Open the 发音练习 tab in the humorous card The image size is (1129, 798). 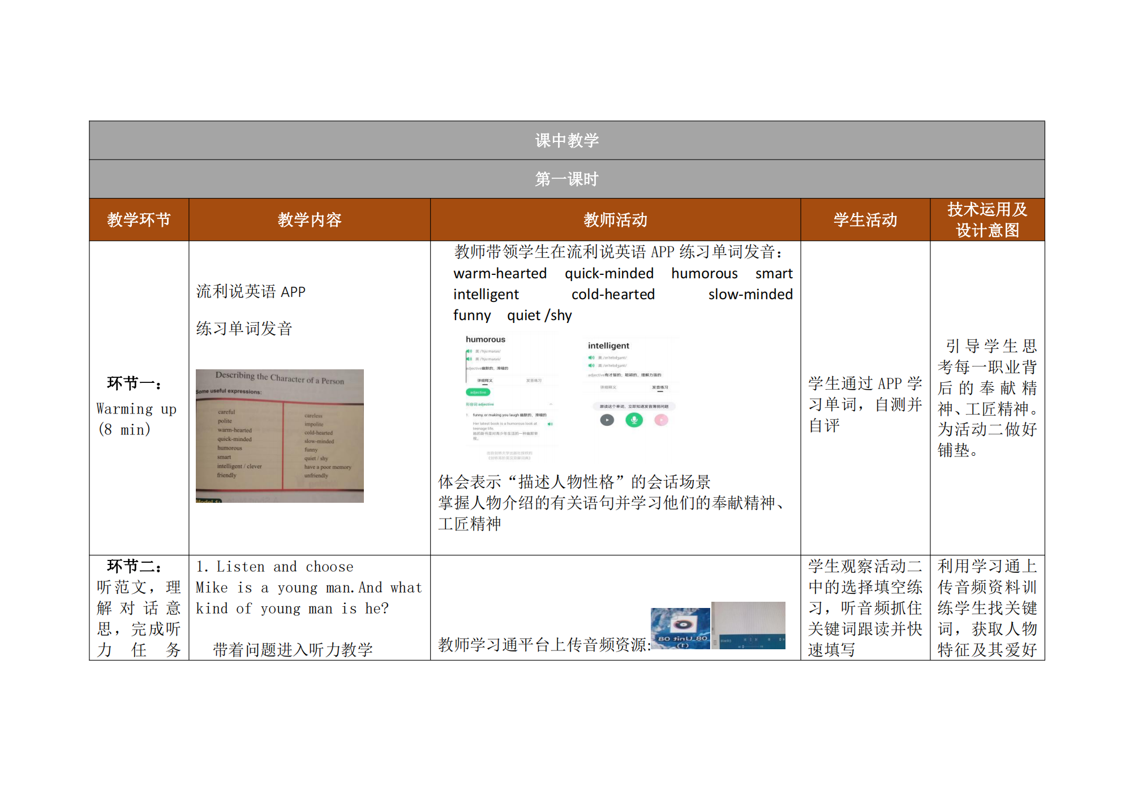click(x=534, y=381)
